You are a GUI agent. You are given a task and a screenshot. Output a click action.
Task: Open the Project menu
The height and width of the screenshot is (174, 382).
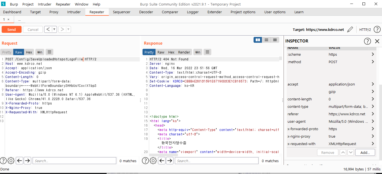click(28, 4)
